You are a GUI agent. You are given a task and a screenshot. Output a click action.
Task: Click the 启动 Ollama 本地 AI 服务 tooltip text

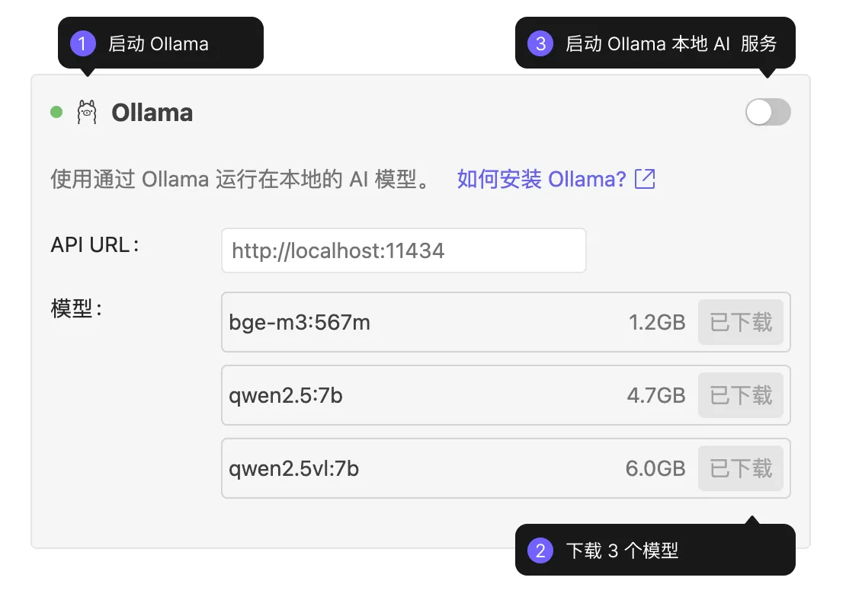click(671, 43)
